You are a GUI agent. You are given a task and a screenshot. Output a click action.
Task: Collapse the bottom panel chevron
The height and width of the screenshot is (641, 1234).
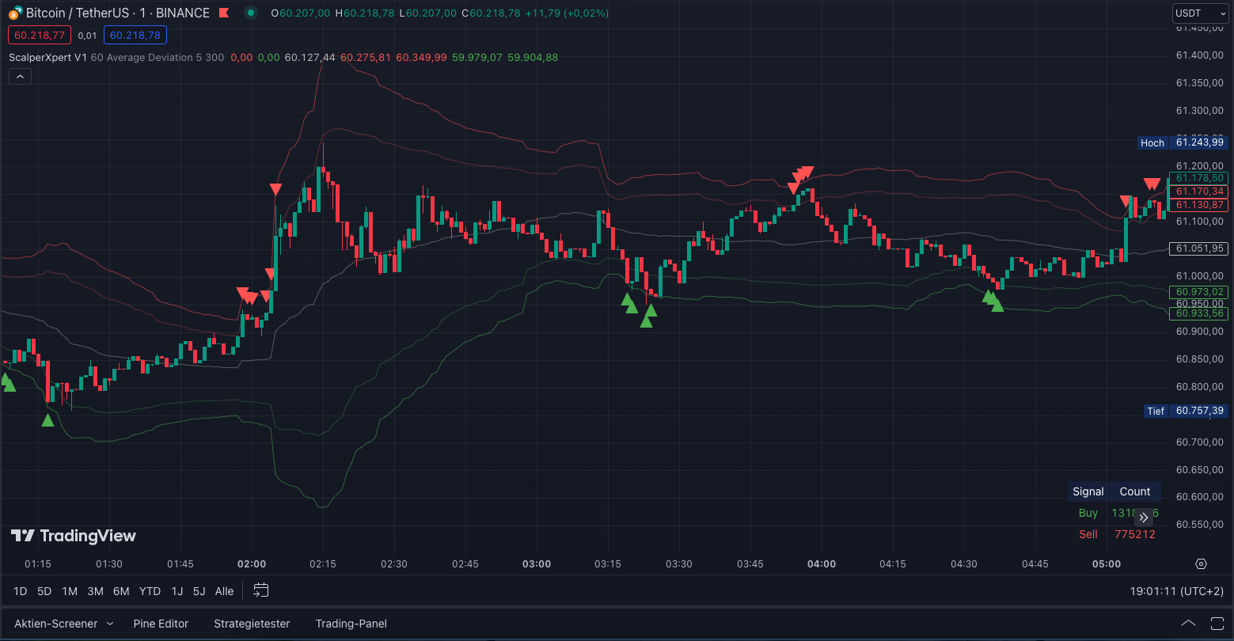pyautogui.click(x=1188, y=624)
